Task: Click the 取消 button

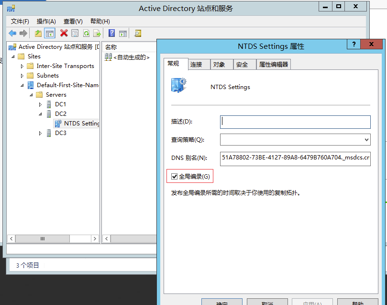Action: tap(267, 302)
